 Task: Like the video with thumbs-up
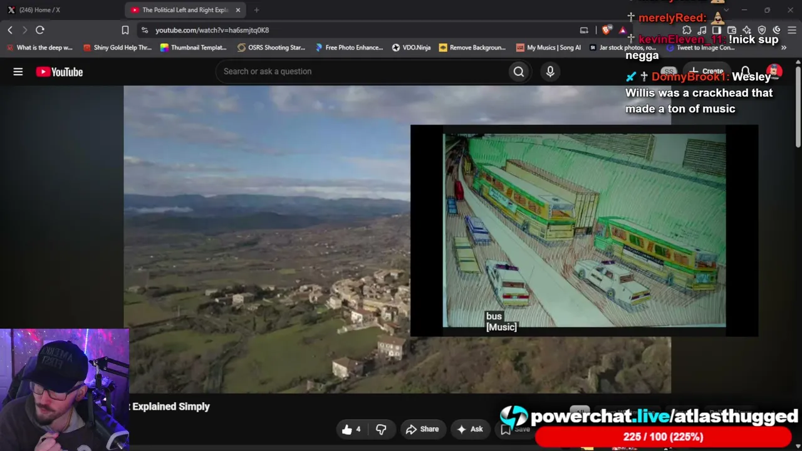point(352,429)
